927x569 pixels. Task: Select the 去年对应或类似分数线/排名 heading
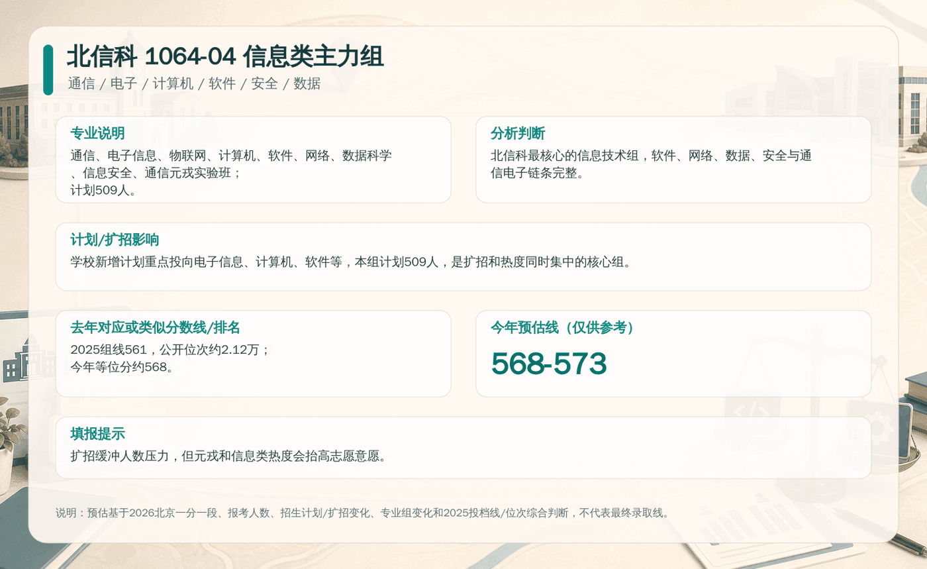point(155,327)
